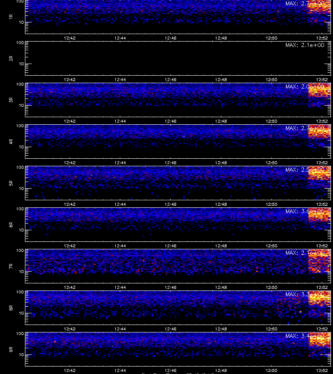Select the MAX value in the 1R panel
The image size is (333, 374).
[x=305, y=4]
